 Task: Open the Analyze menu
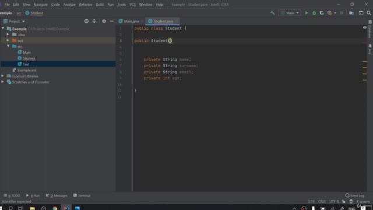pos(69,5)
